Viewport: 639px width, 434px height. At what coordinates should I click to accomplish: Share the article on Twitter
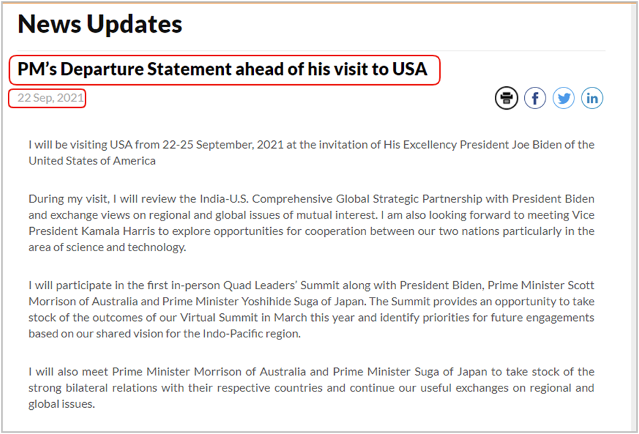click(563, 98)
